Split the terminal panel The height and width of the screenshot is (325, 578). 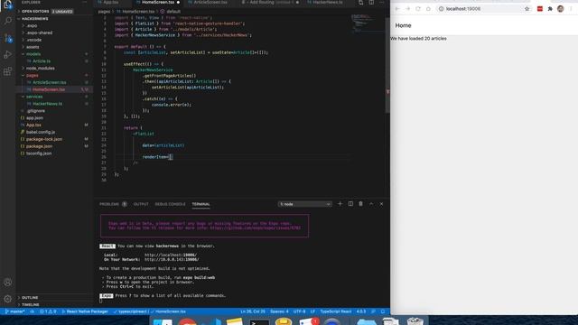pyautogui.click(x=350, y=204)
